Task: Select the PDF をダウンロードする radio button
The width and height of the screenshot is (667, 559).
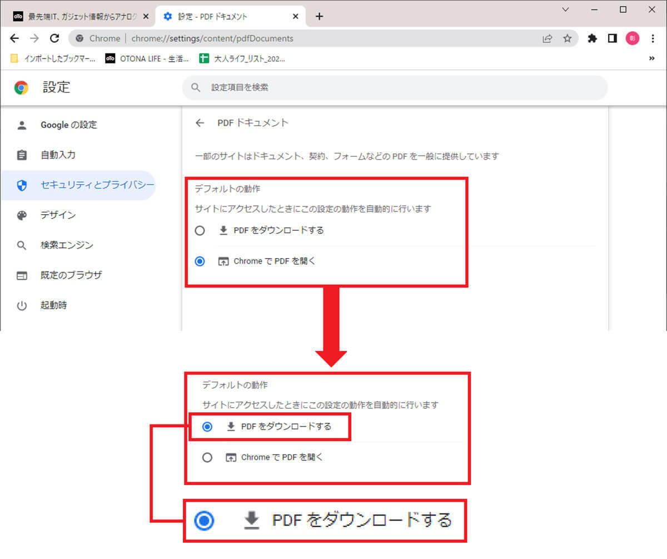Action: (200, 231)
